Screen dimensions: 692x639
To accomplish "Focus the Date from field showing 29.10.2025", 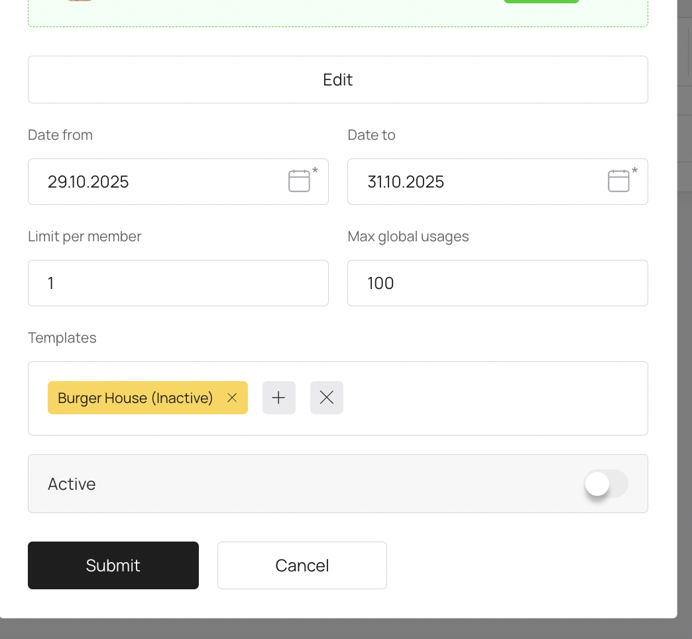I will tap(159, 182).
